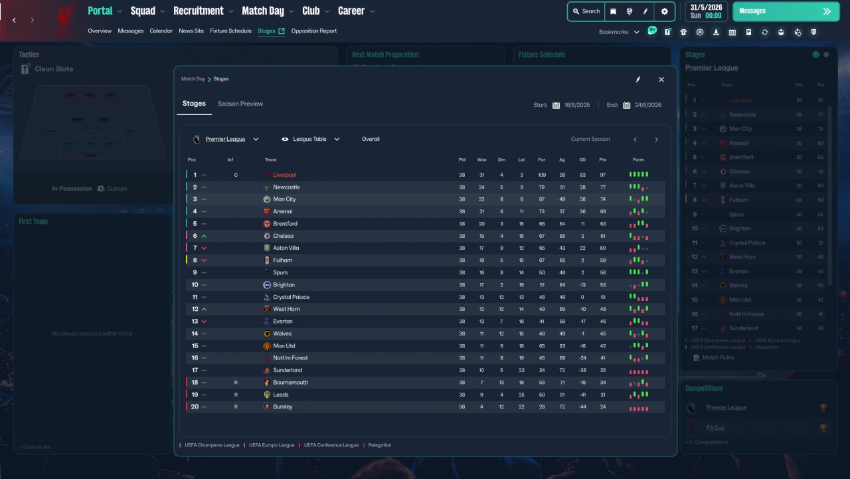The image size is (850, 479).
Task: Expand the Squad menu chevron
Action: pyautogui.click(x=163, y=11)
